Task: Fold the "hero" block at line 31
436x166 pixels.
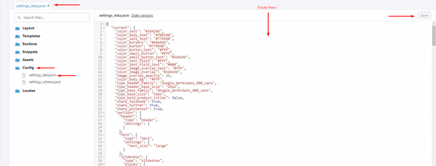Action: click(x=104, y=135)
